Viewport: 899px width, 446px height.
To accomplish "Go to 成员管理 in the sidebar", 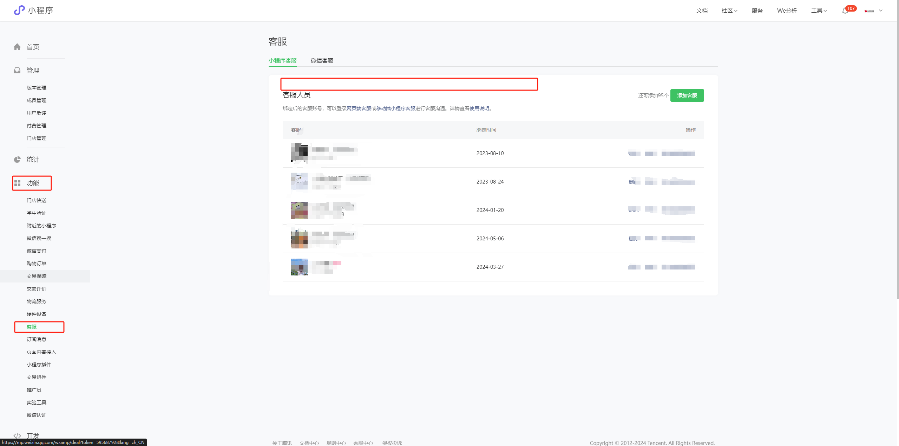I will pyautogui.click(x=37, y=100).
